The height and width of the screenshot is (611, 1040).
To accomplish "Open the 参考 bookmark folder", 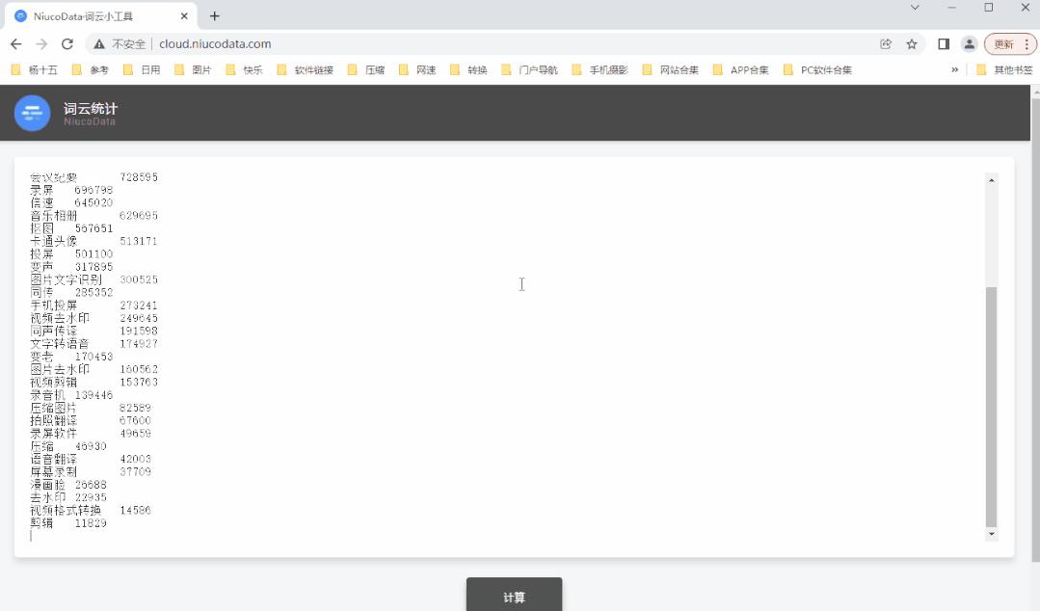I will (x=91, y=69).
